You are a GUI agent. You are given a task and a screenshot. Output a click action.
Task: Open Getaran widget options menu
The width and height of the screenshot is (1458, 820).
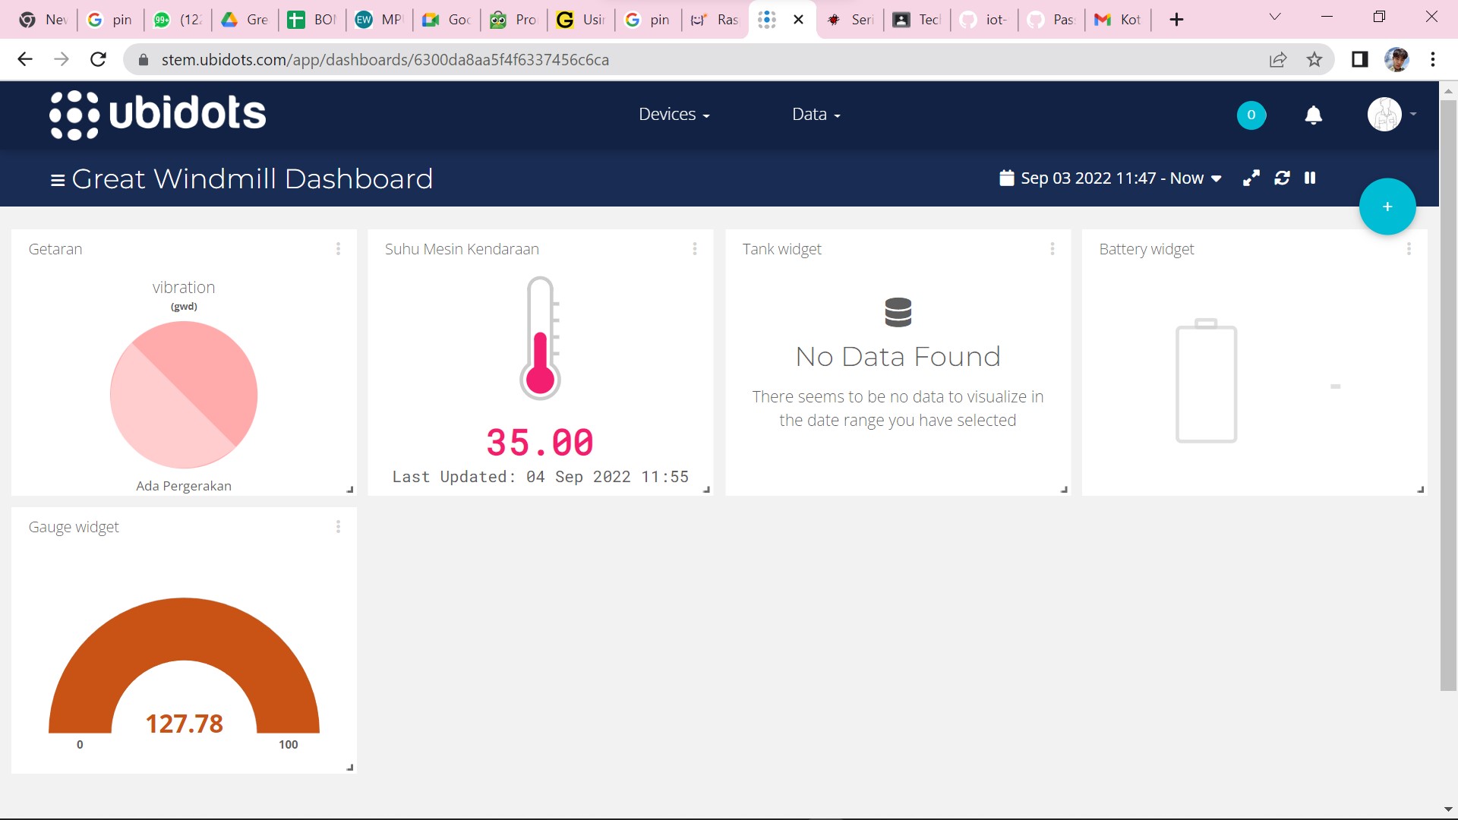point(338,249)
